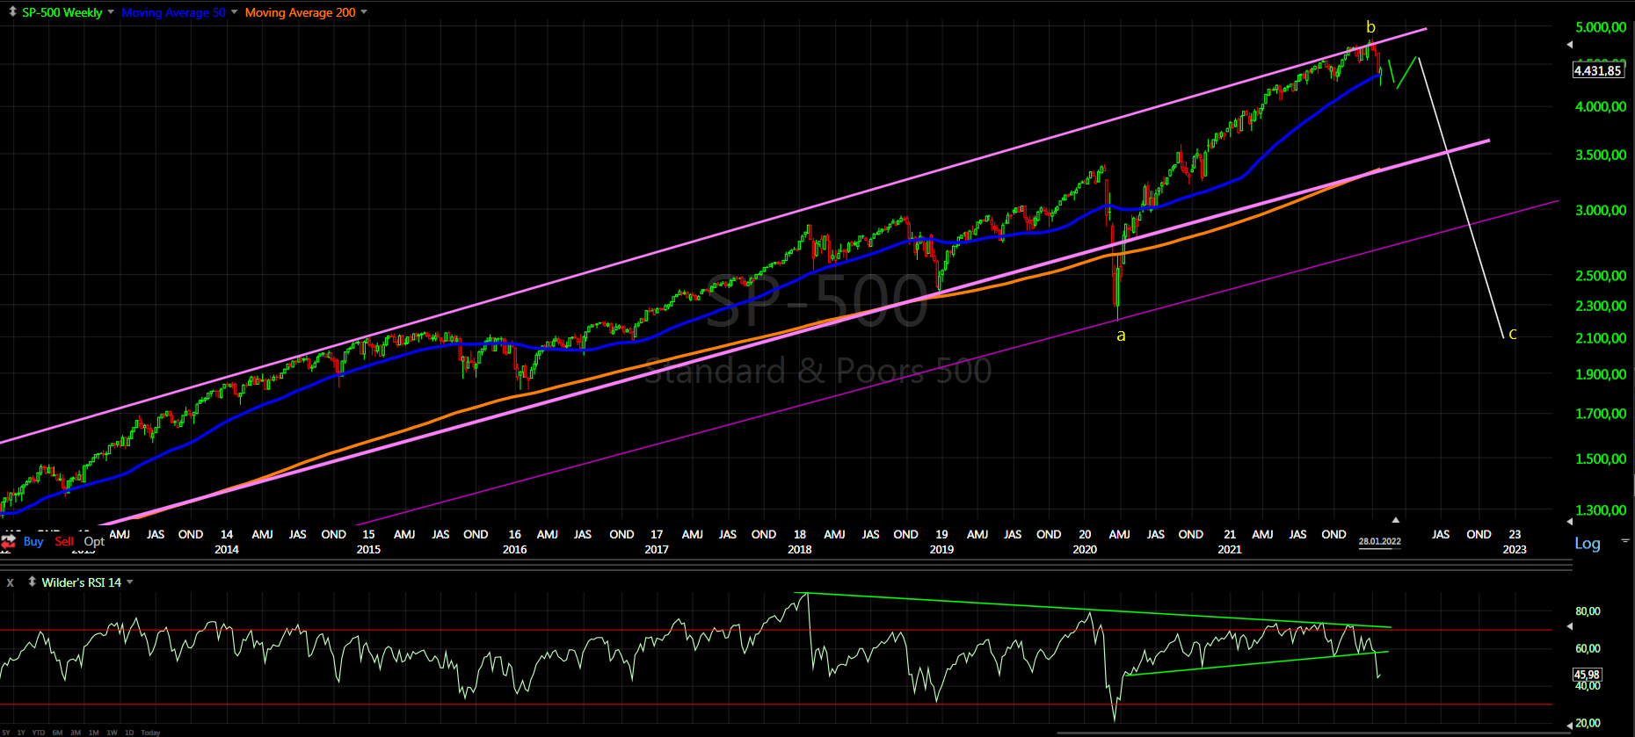Screen dimensions: 1635x737
Task: Click the up-down arrows icon next to Wilder's RSI
Action: point(32,582)
